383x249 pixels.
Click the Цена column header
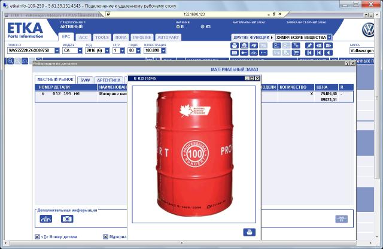[x=326, y=87]
